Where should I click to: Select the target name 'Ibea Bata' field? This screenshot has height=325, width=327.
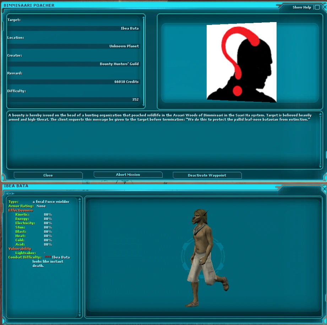73,28
